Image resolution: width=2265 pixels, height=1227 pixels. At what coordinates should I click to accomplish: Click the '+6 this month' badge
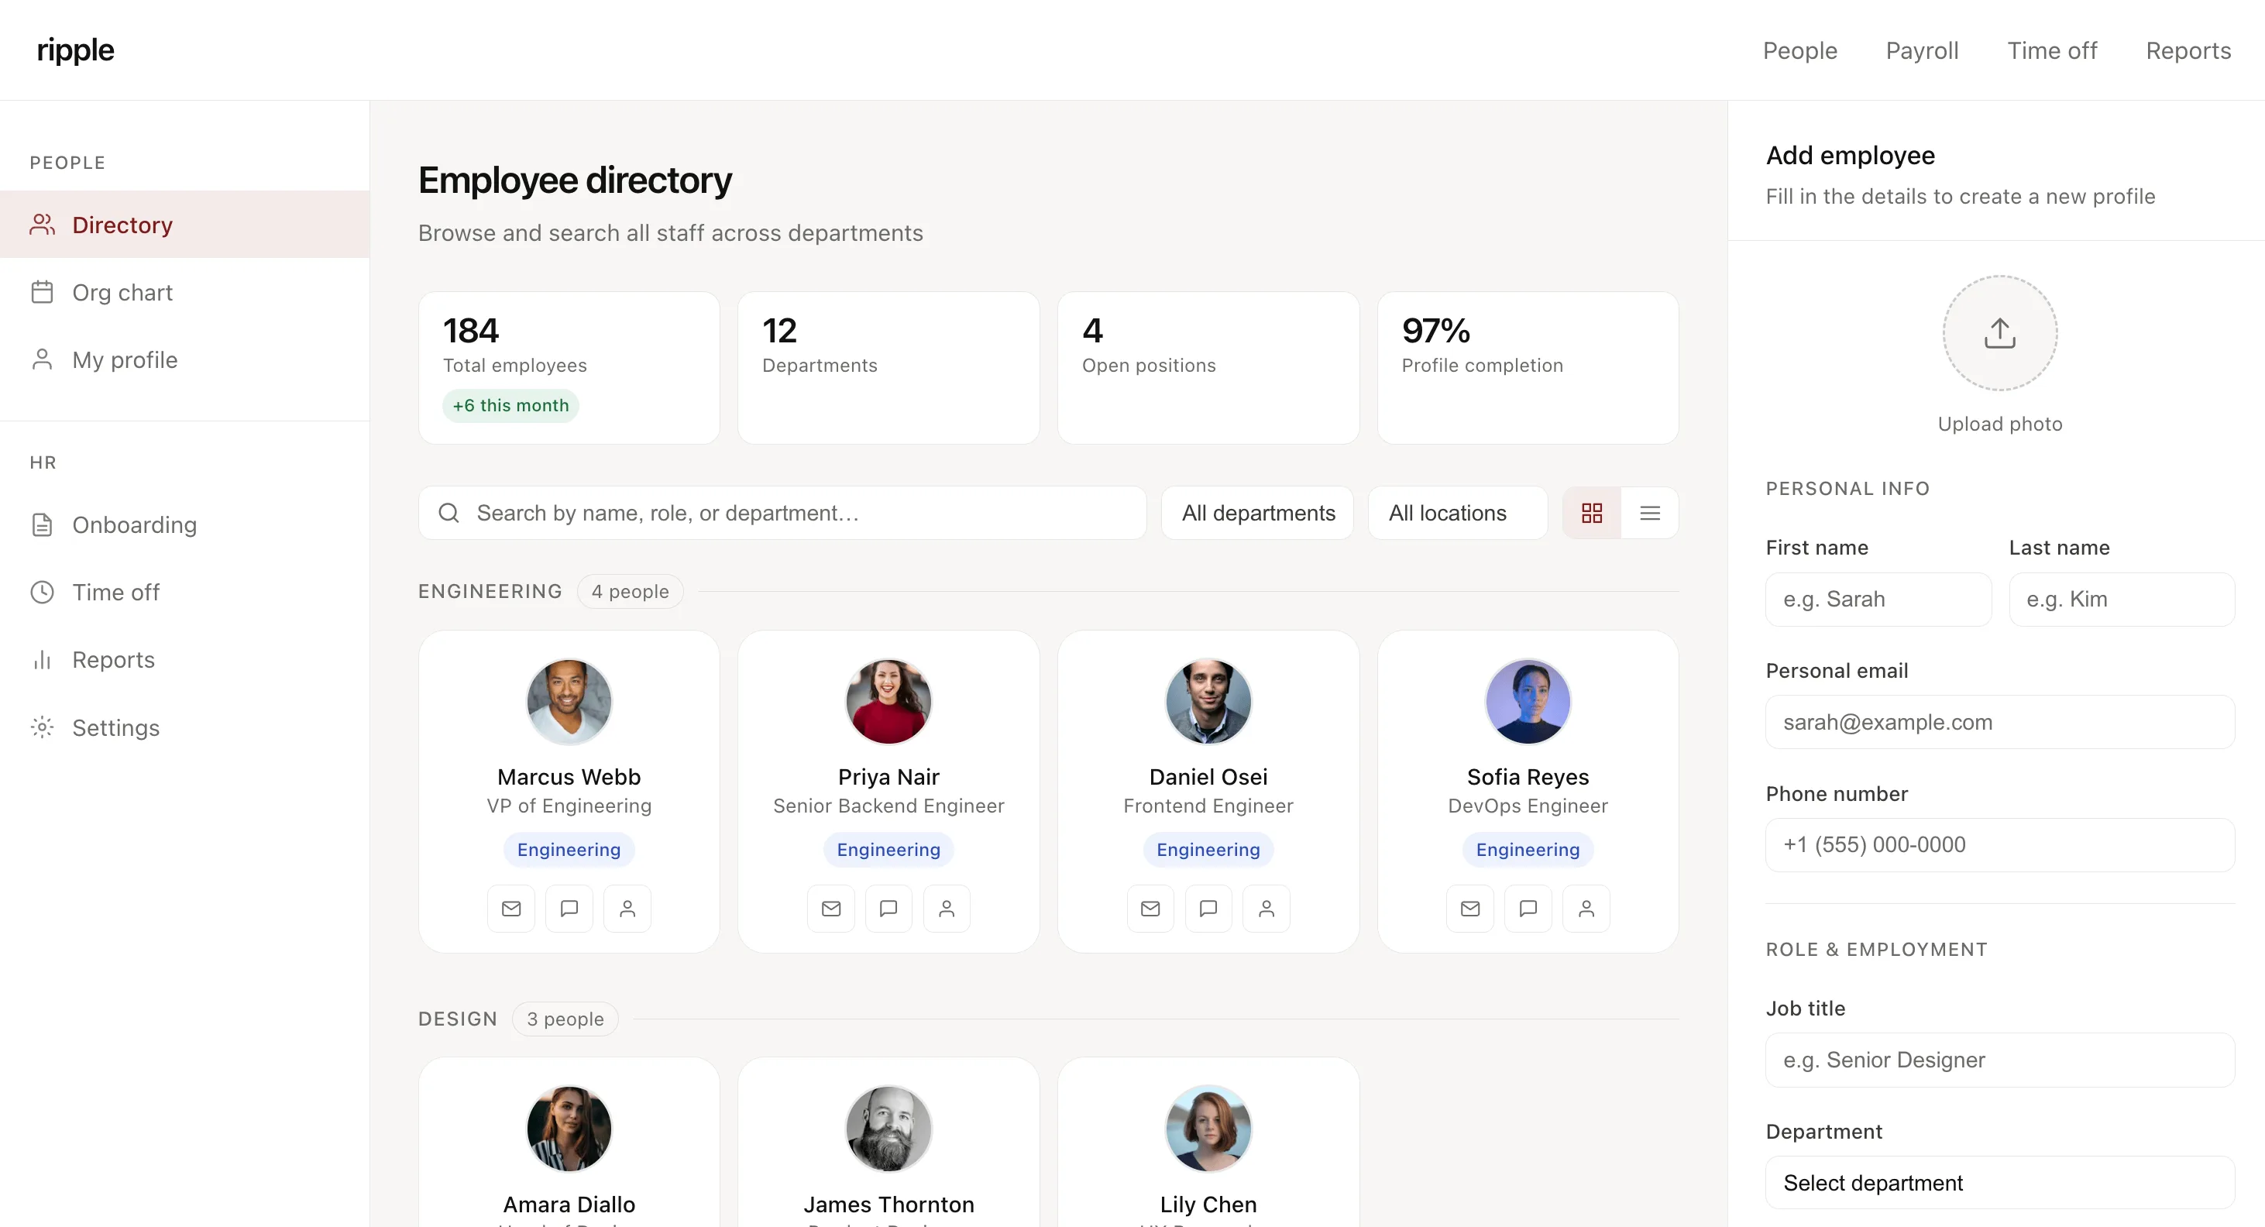510,405
